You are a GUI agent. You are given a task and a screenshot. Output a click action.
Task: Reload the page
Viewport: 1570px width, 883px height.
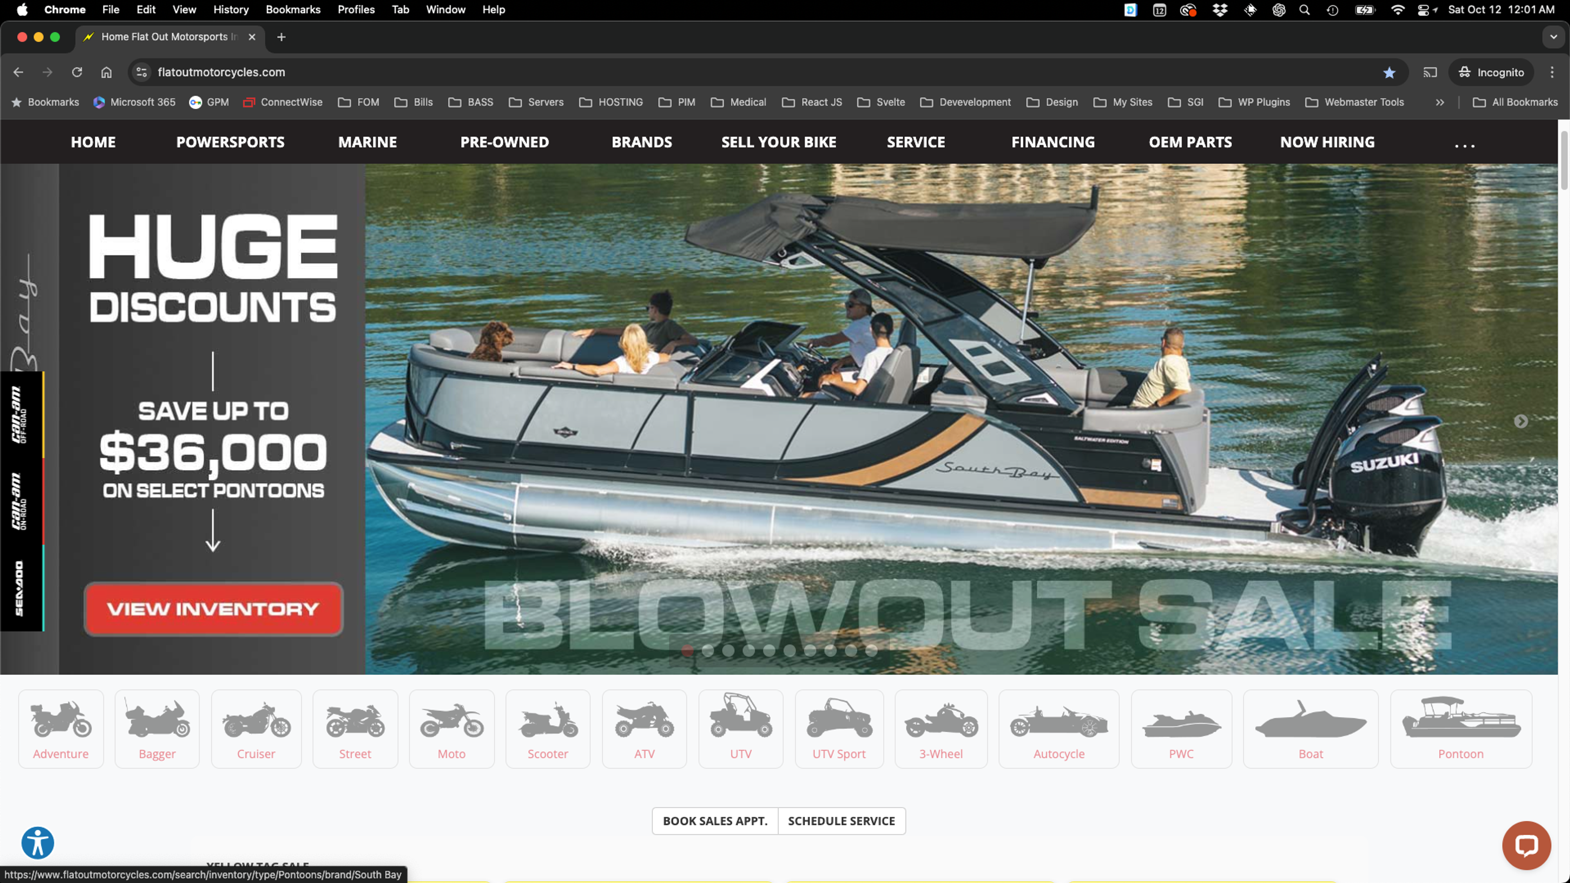click(x=77, y=72)
